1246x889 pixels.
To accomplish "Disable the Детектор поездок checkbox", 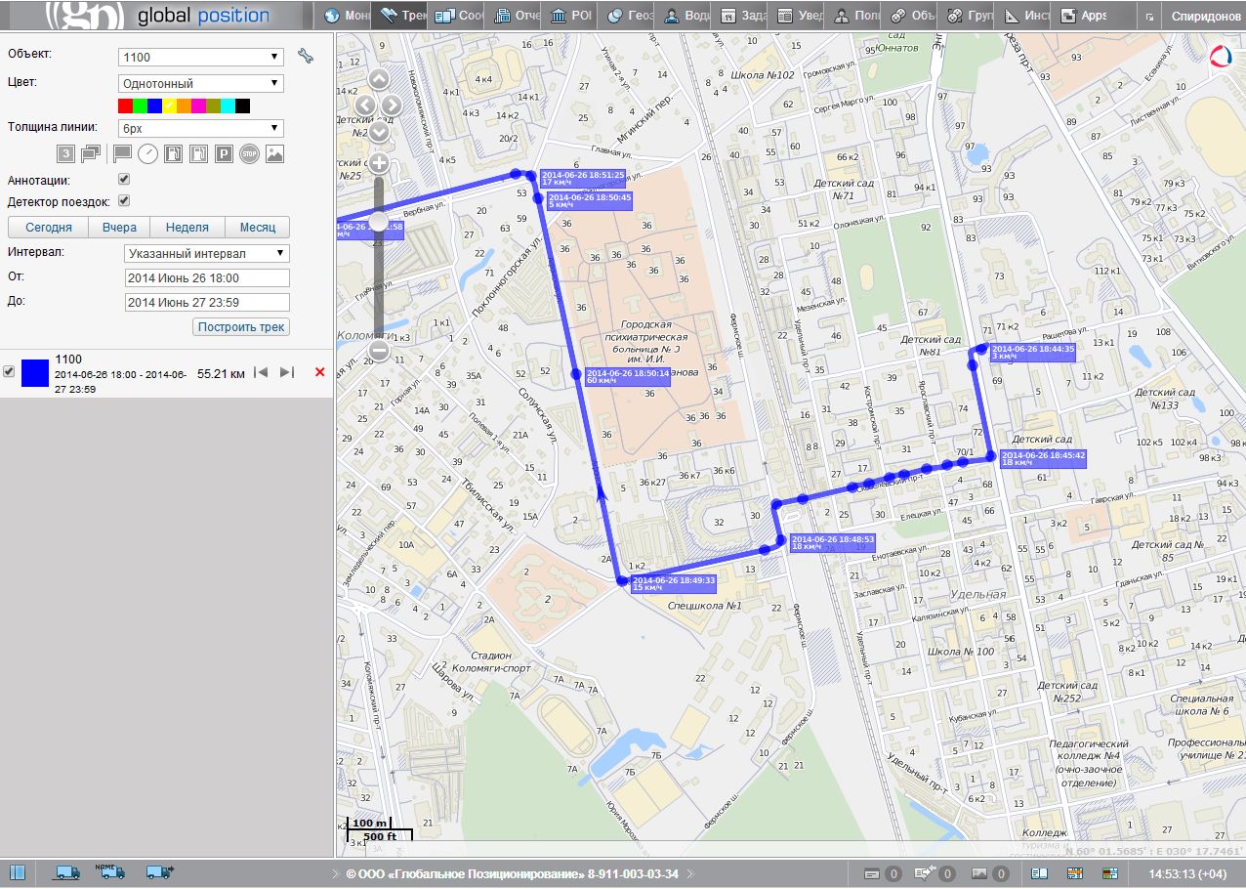I will (x=124, y=201).
